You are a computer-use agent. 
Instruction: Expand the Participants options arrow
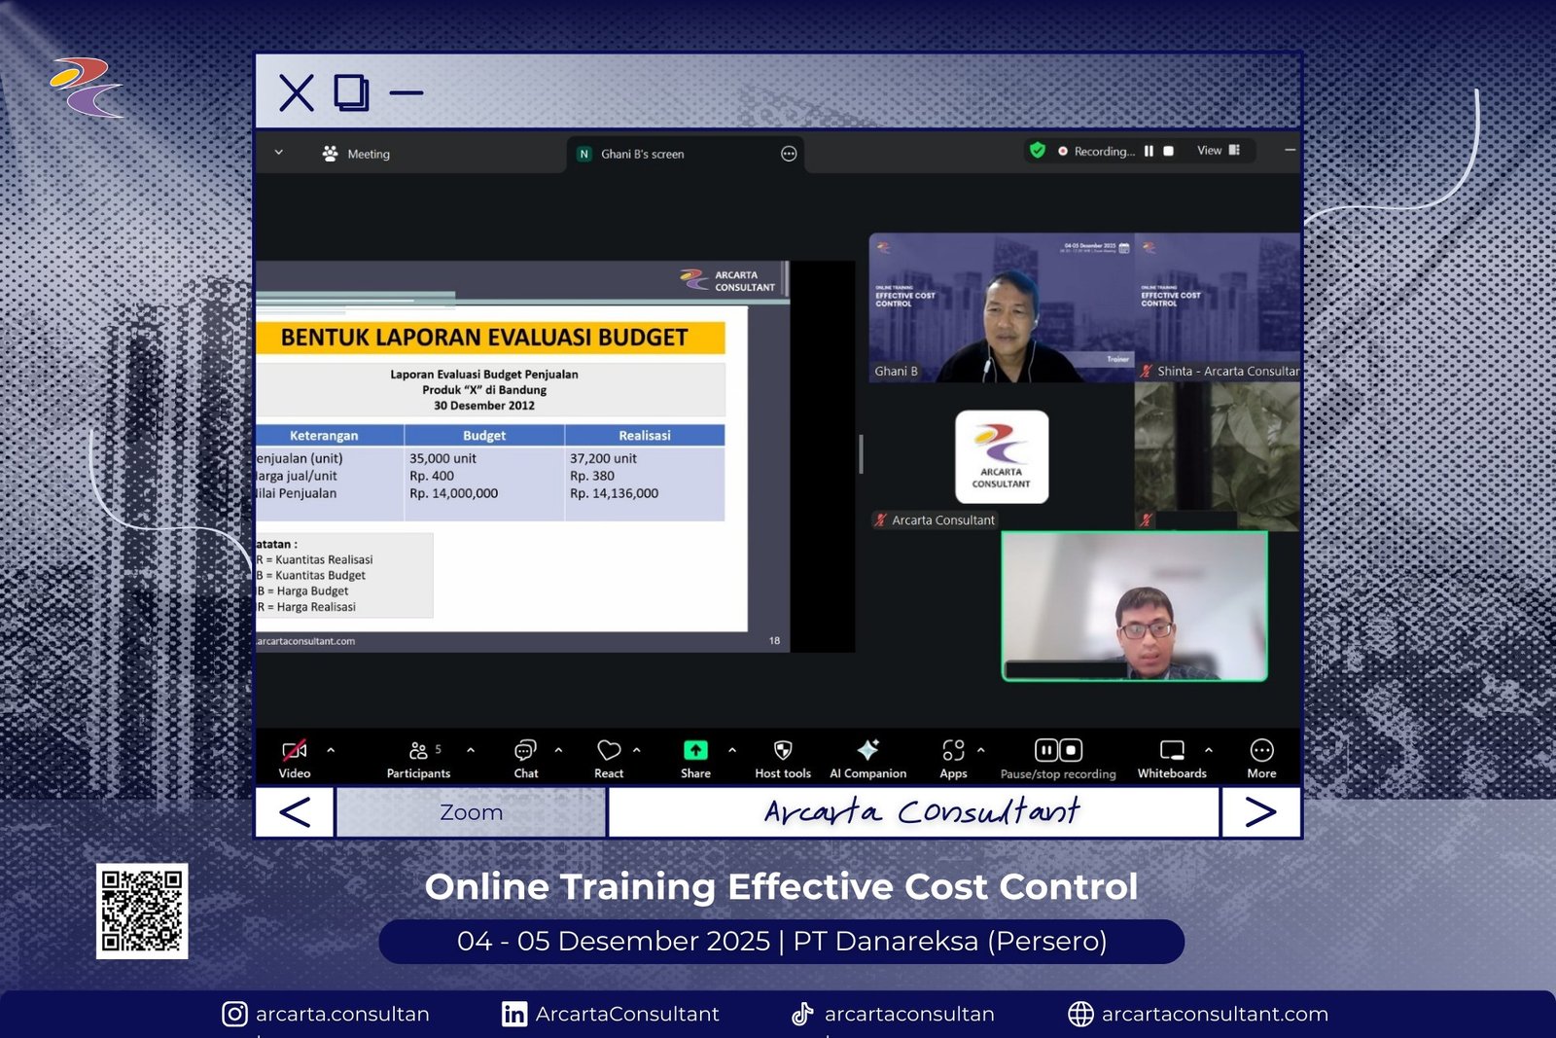[x=471, y=750]
